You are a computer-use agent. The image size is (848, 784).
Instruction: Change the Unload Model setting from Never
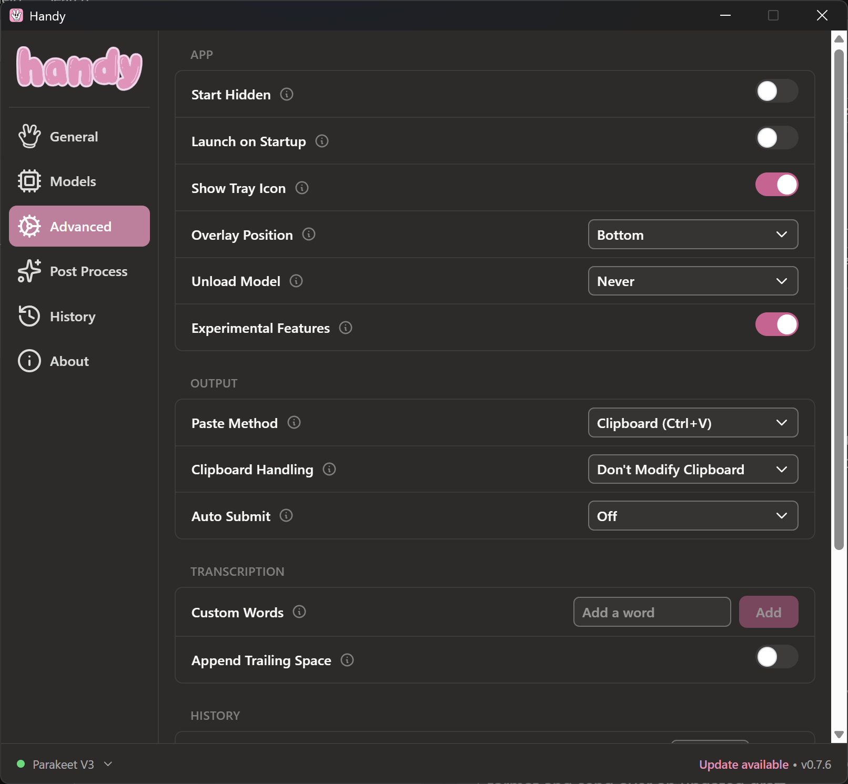(693, 281)
